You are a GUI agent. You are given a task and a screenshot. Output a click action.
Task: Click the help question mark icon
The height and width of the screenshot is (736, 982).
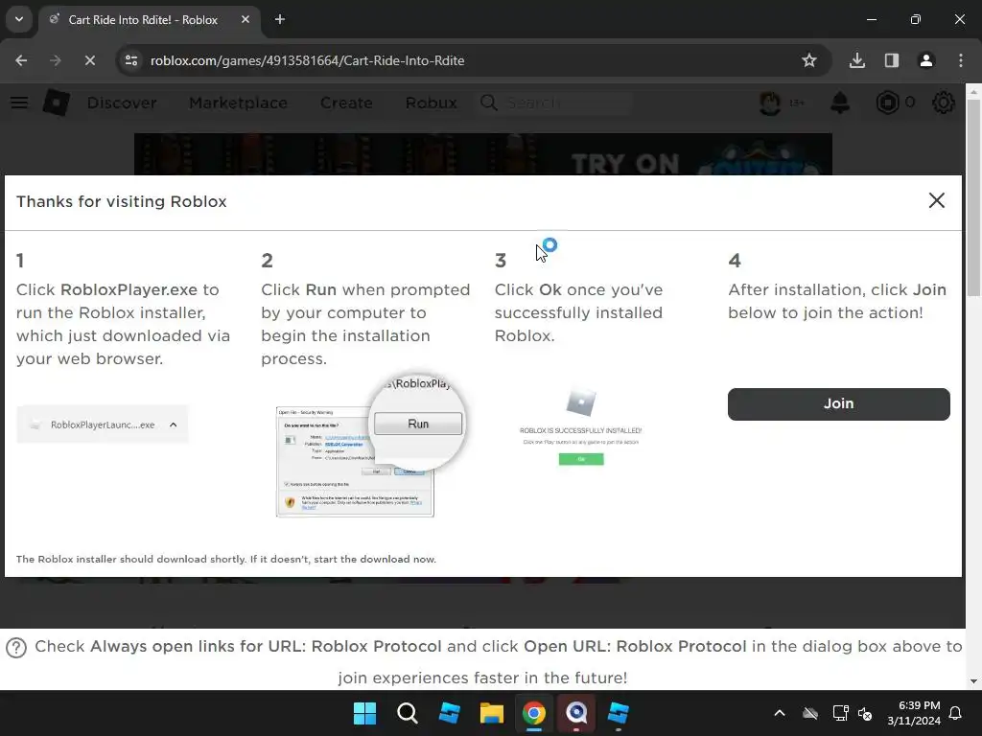point(16,647)
